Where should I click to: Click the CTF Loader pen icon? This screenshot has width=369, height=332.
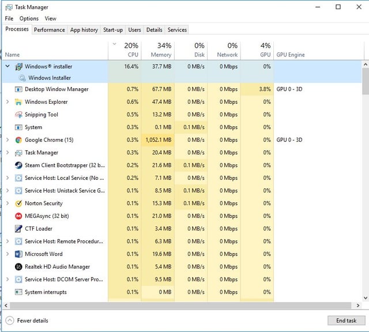[x=18, y=229]
